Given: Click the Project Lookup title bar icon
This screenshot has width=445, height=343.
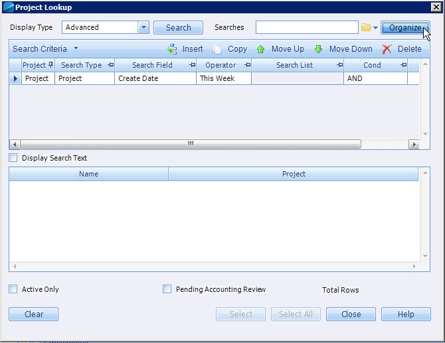Looking at the screenshot, I should 9,7.
